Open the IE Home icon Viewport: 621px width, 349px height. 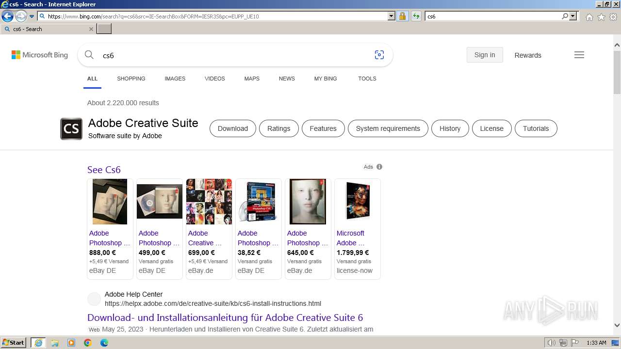pyautogui.click(x=589, y=17)
